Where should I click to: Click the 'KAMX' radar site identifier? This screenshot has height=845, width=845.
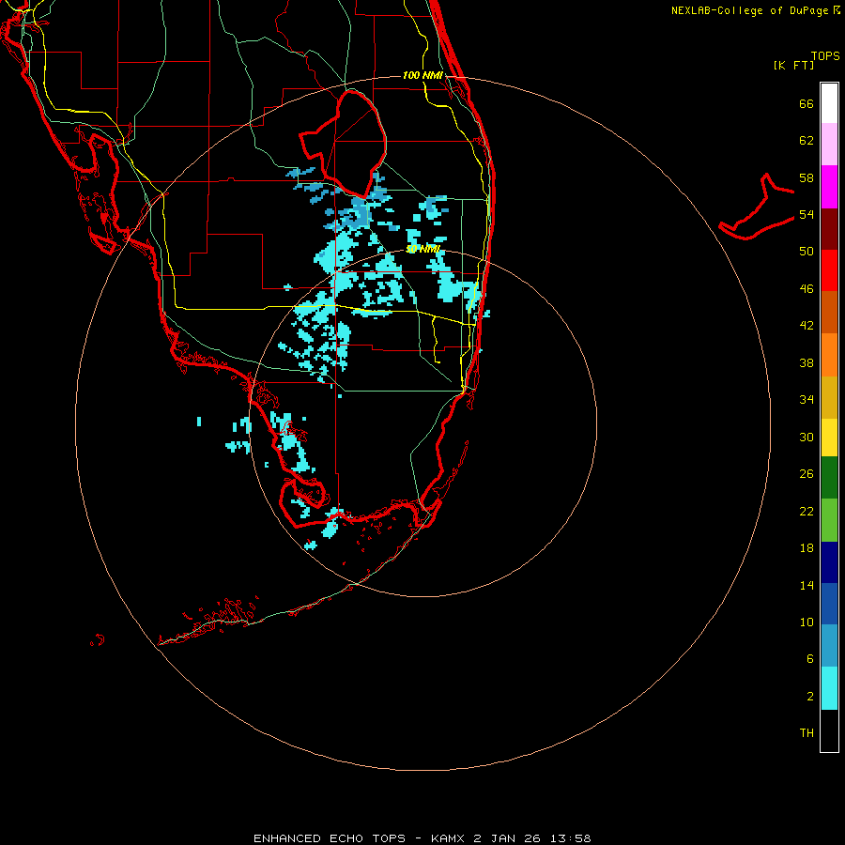(447, 838)
